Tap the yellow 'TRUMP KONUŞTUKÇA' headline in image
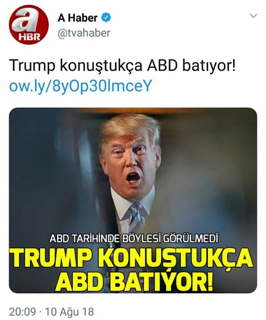The image size is (266, 320). [x=132, y=258]
